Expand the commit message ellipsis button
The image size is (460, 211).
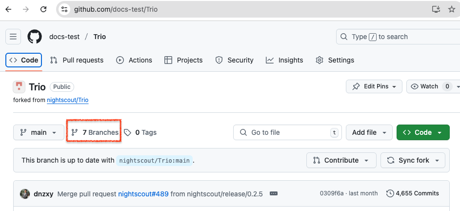pos(273,194)
